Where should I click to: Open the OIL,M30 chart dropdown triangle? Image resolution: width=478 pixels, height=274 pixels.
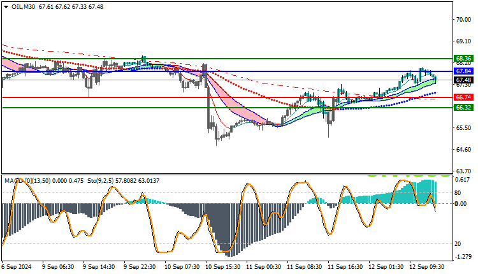(x=6, y=7)
